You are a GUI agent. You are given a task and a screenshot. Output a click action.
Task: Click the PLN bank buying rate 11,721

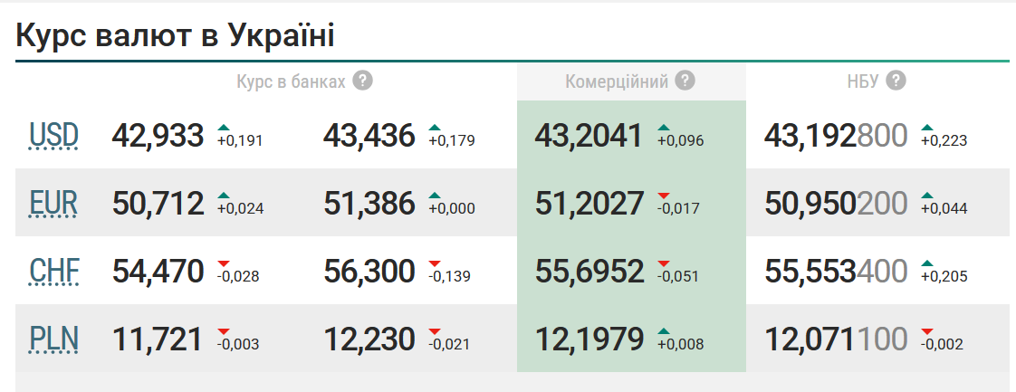pos(158,339)
